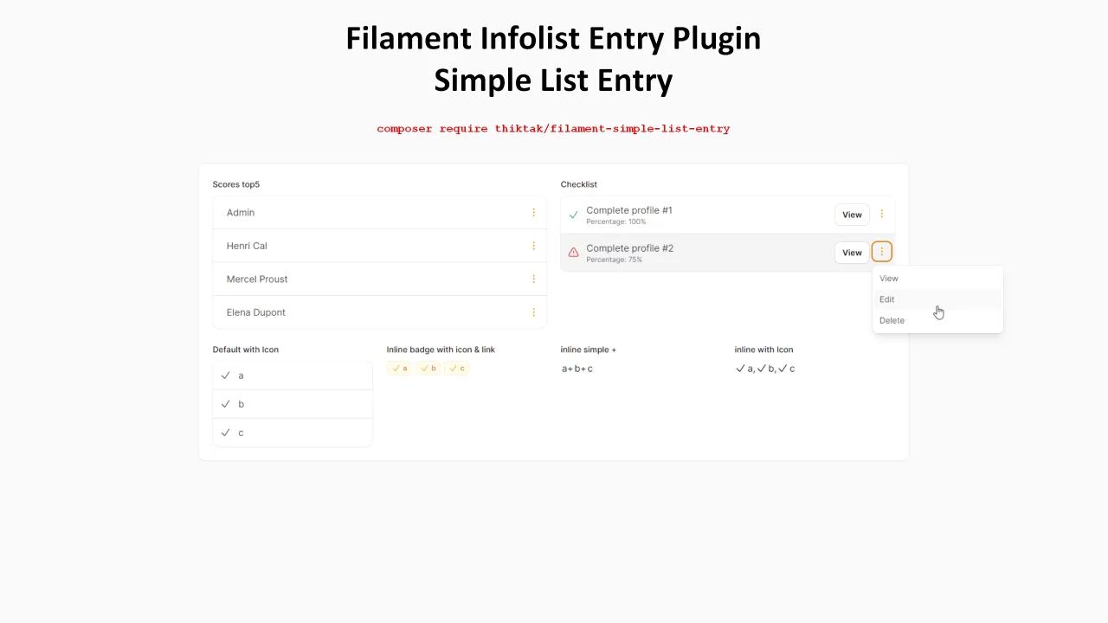Open the action menu beside profile #1 View button
The width and height of the screenshot is (1108, 623).
881,214
